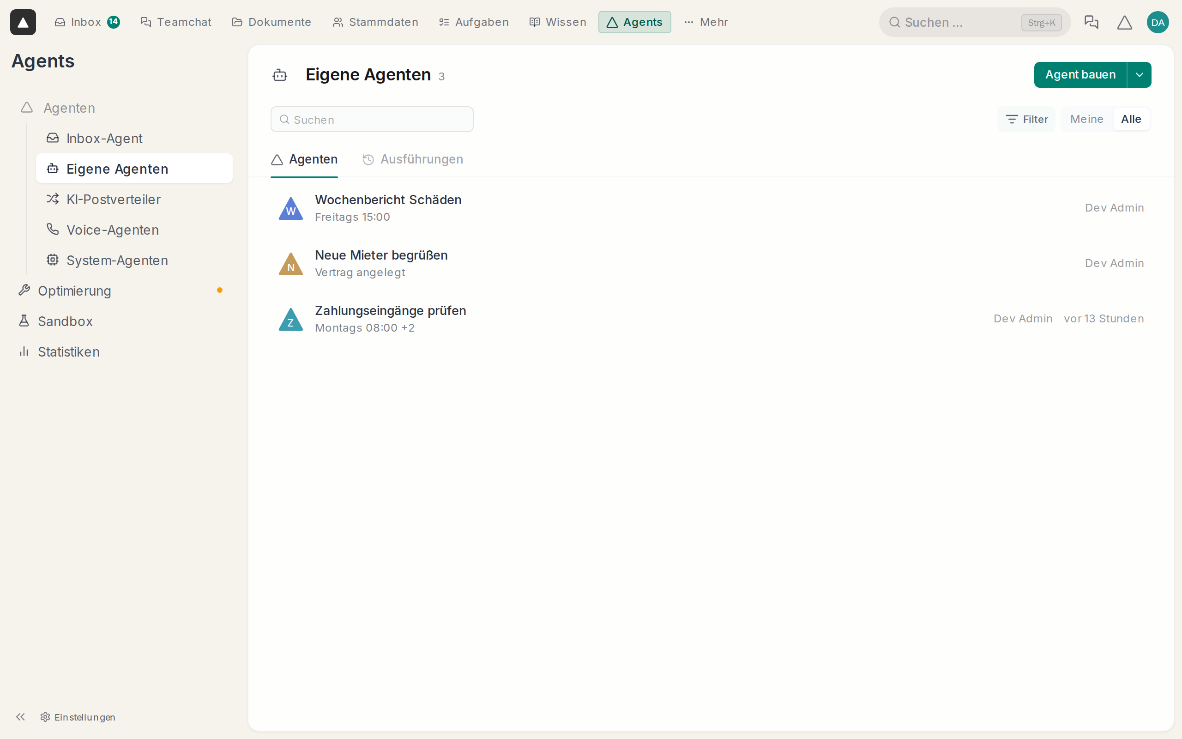Open Sandbox in the sidebar
Viewport: 1182px width, 739px height.
(121, 321)
